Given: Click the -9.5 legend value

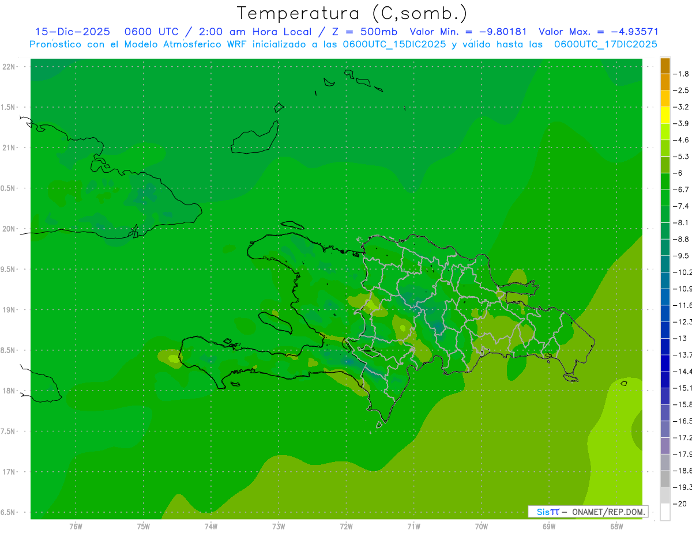Looking at the screenshot, I should click(681, 255).
